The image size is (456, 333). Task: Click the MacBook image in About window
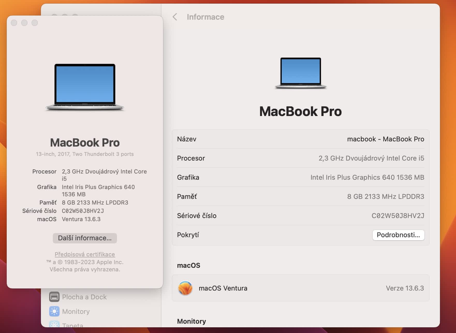[85, 87]
